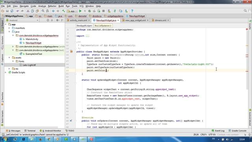The image size is (252, 142).
Task: Open the Messages tool window
Action: [x=13, y=131]
